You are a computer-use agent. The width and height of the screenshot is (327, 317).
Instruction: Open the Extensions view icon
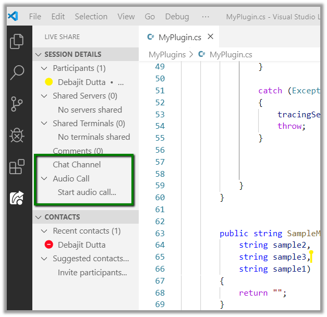click(x=17, y=167)
